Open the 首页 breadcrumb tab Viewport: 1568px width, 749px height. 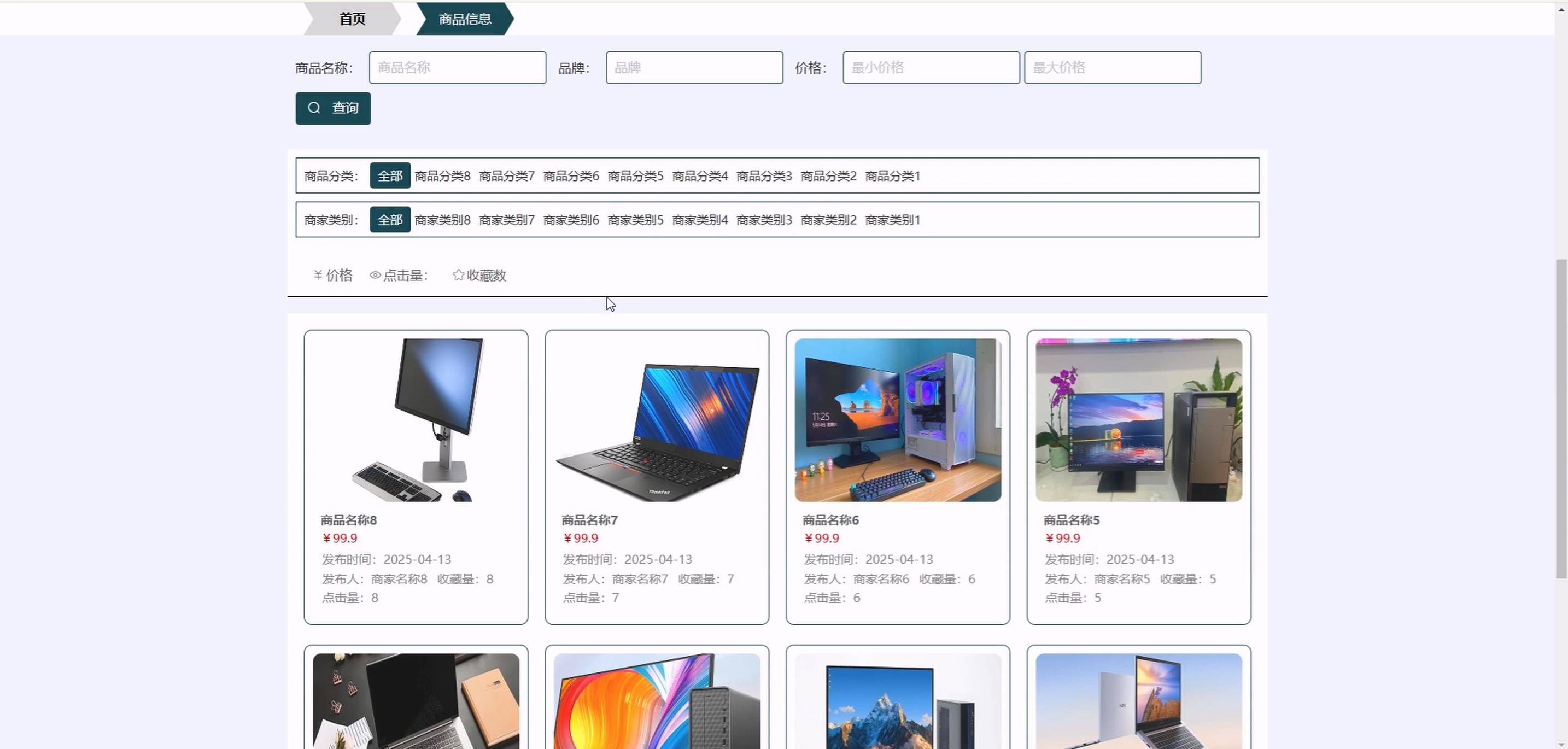click(352, 19)
